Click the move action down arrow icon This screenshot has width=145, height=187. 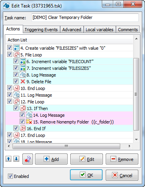16,159
